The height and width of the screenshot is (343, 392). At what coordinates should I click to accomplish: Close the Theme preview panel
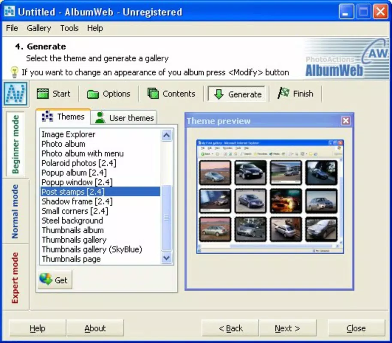(346, 121)
